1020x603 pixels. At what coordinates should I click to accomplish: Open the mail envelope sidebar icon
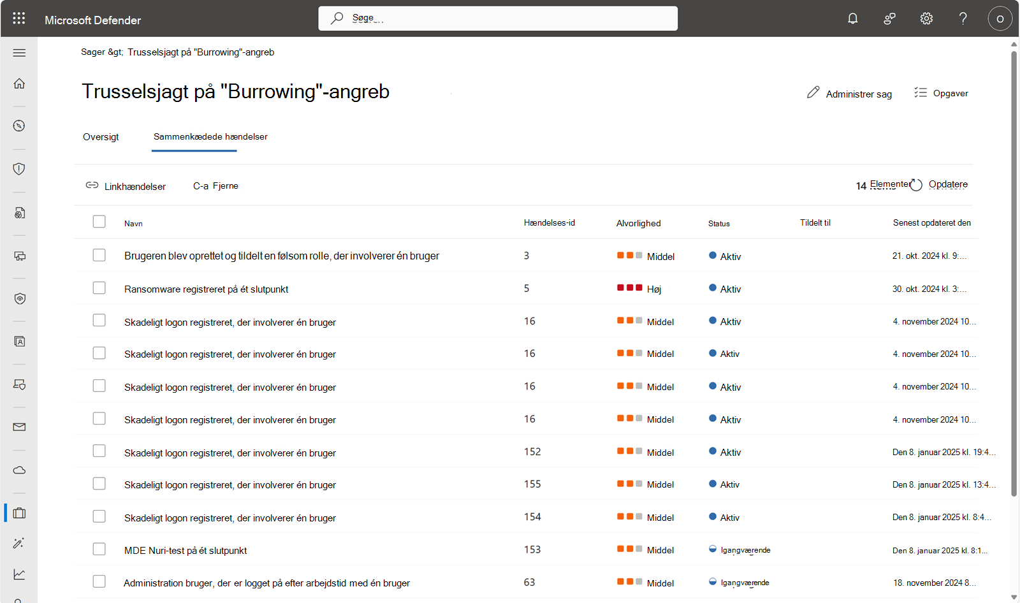pos(19,427)
